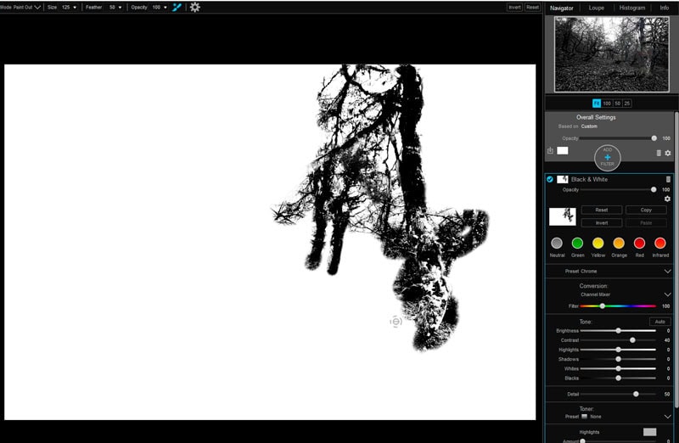This screenshot has width=679, height=443.
Task: Open the Channel Mixer conversion dropdown
Action: 667,294
